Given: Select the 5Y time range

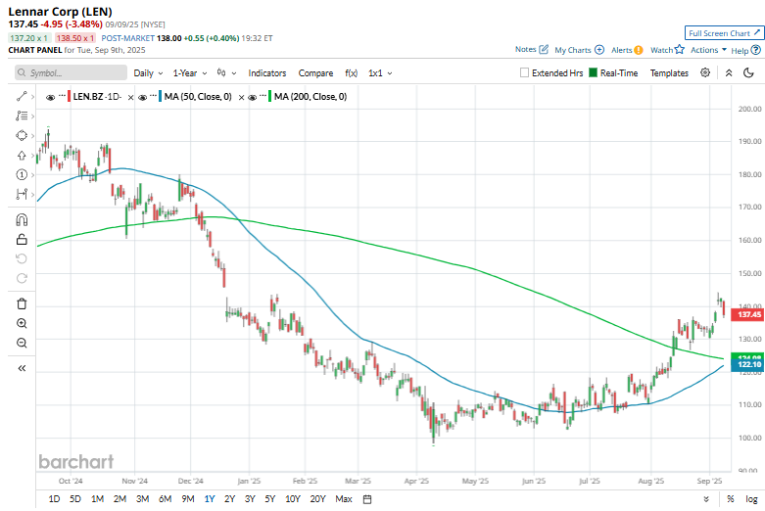Looking at the screenshot, I should (x=269, y=499).
